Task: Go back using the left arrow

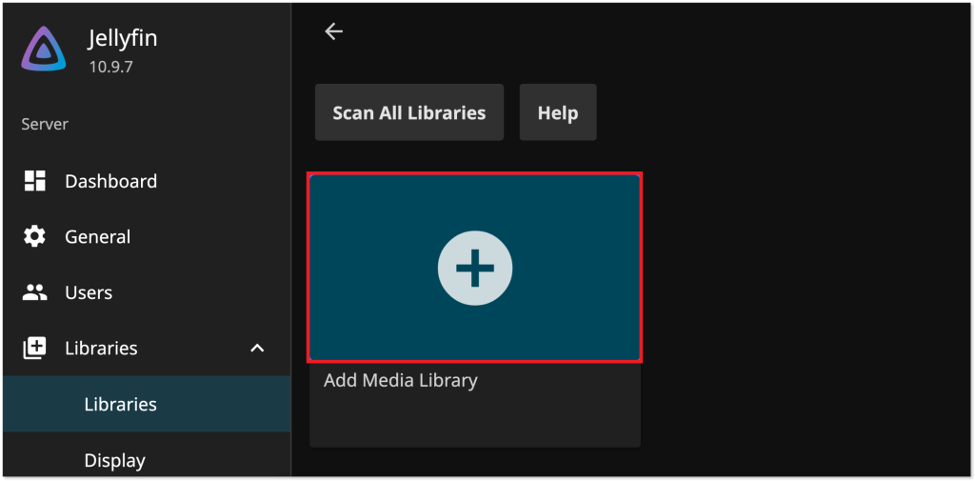Action: click(x=333, y=31)
